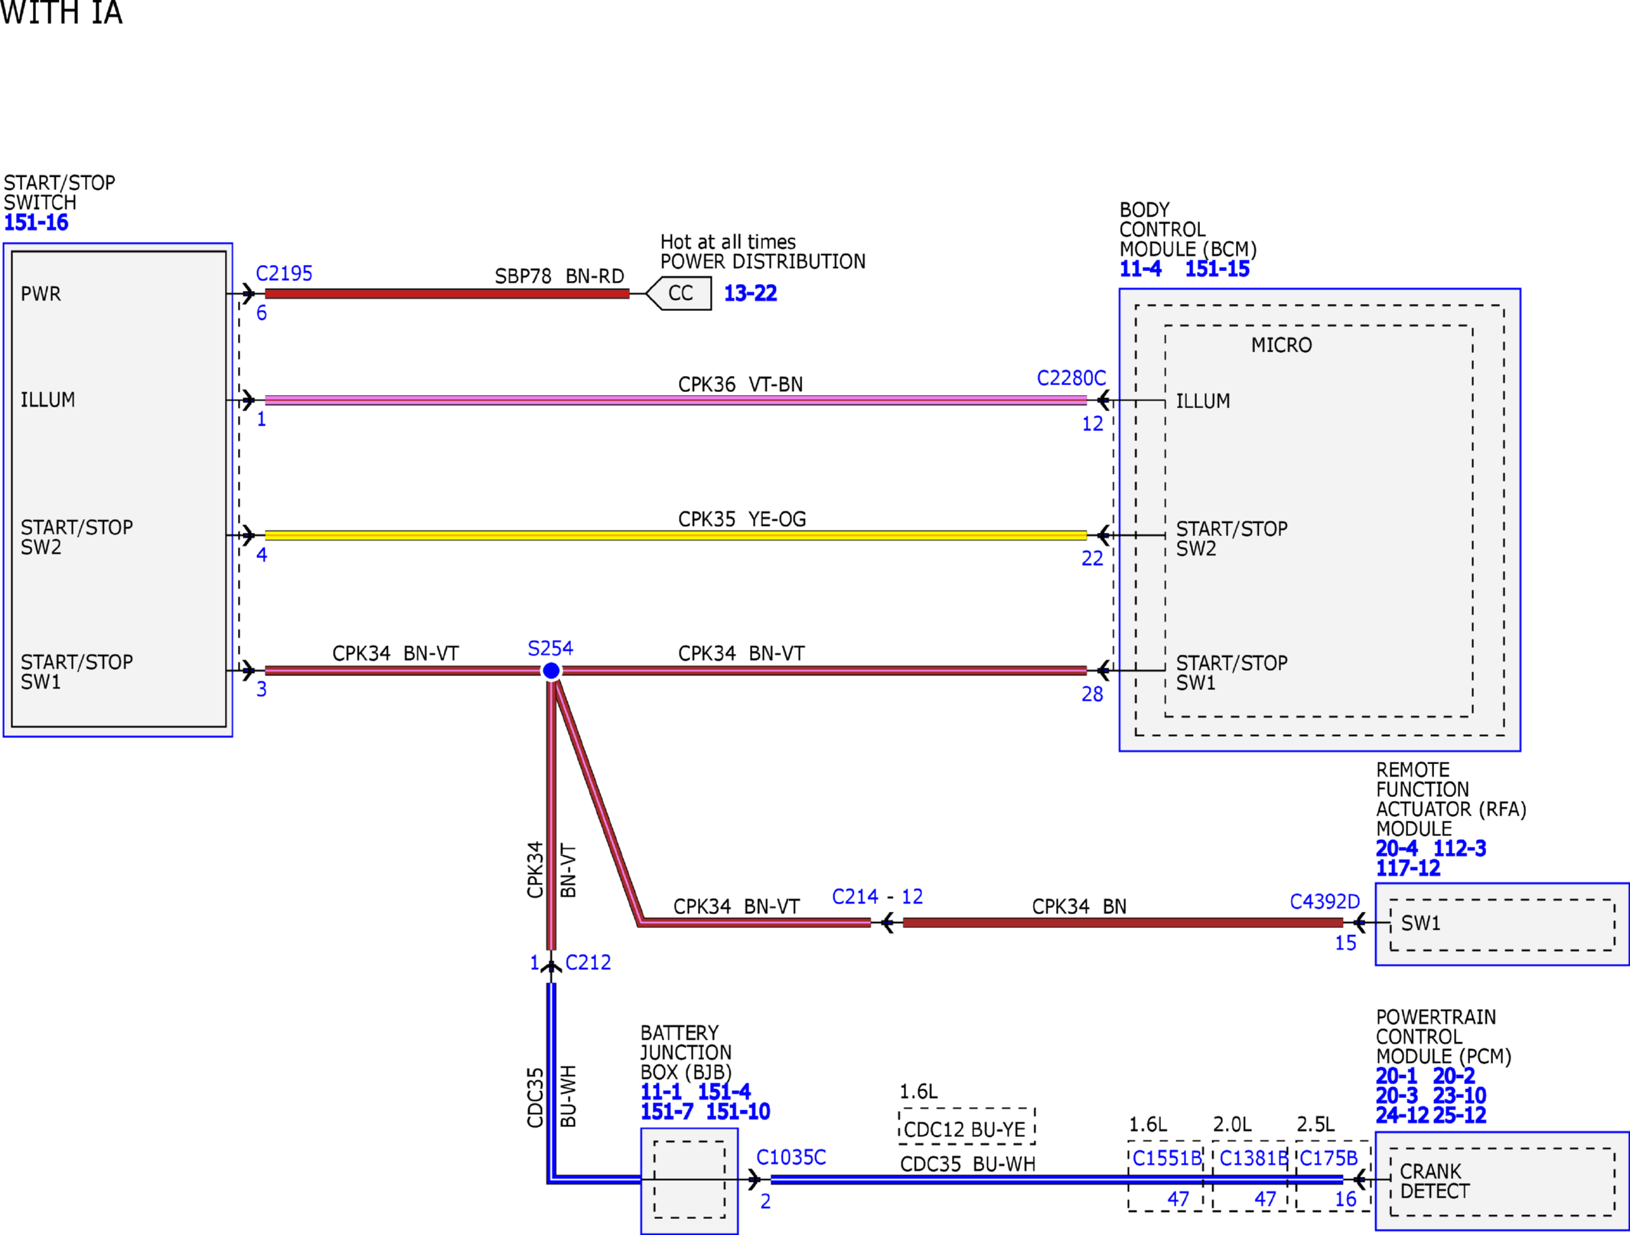
Task: Click connector label C2195
Action: coord(284,273)
